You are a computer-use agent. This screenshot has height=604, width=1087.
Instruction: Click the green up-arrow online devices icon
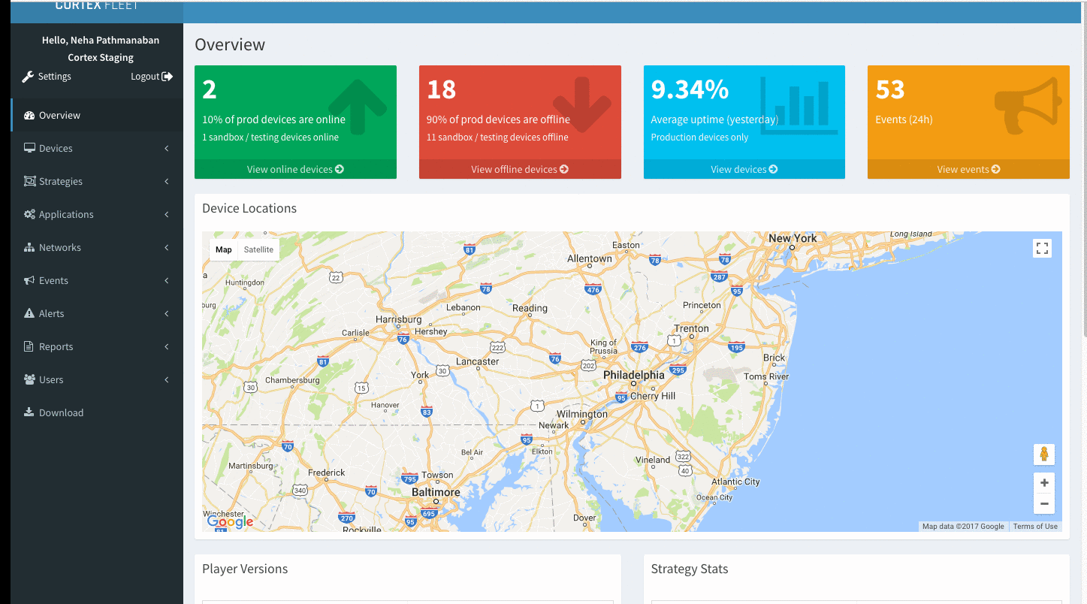click(x=358, y=107)
